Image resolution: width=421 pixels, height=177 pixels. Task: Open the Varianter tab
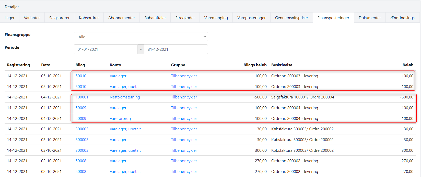click(x=32, y=18)
